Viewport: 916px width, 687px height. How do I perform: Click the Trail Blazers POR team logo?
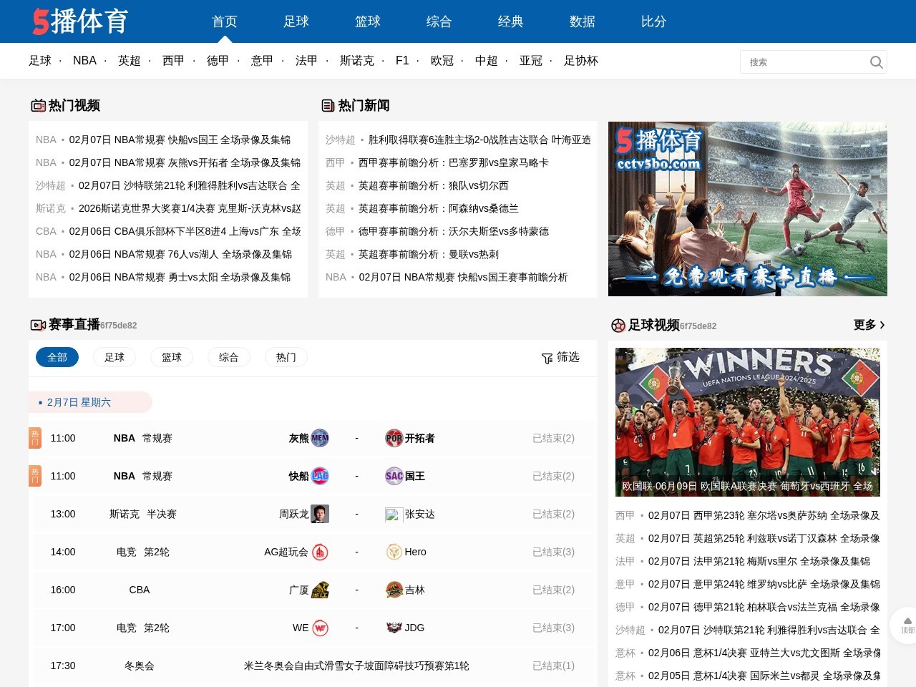(394, 438)
